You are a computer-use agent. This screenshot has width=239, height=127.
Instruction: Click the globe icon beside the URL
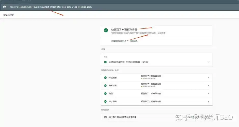click(4, 7)
